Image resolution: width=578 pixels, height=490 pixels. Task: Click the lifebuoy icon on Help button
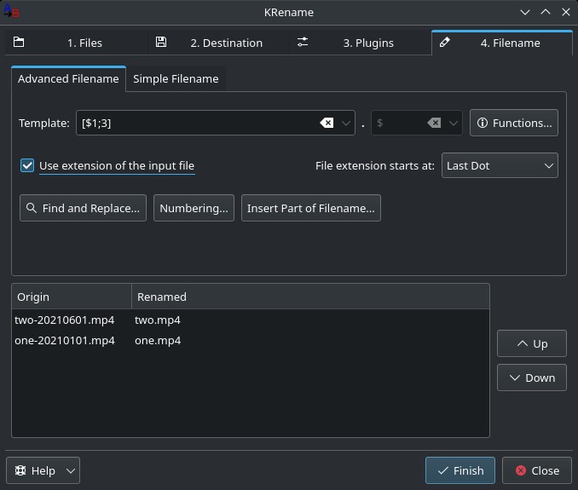point(20,470)
